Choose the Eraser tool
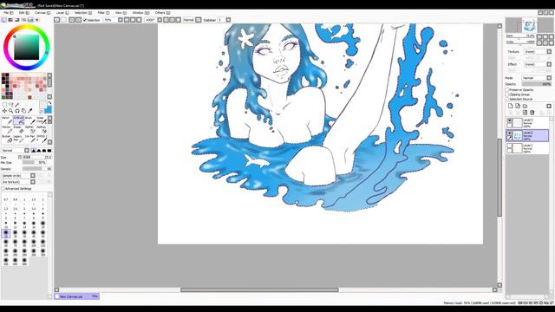 (x=18, y=129)
